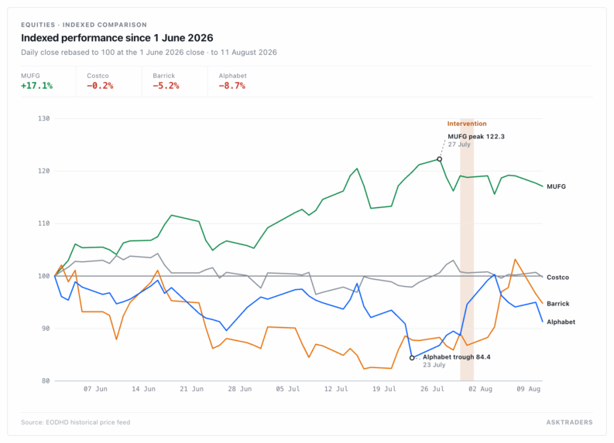This screenshot has height=443, width=614.
Task: Click the 'Alphabet trough 84.4' annotation
Action: pyautogui.click(x=457, y=357)
